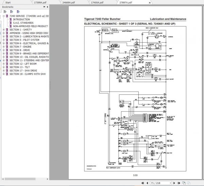Jump to SECTION 5 - PILOT SYSTEM
Screen dimensions: 204x186
coord(24,40)
